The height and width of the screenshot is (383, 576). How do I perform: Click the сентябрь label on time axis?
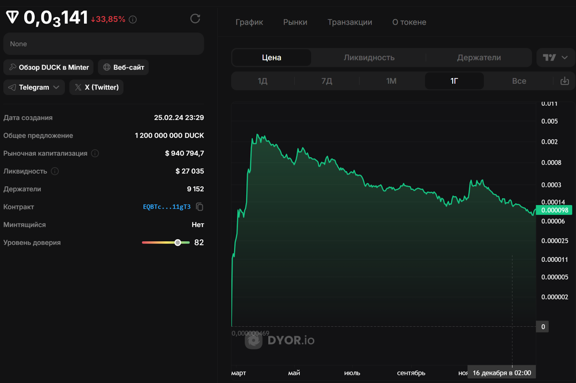click(x=411, y=373)
